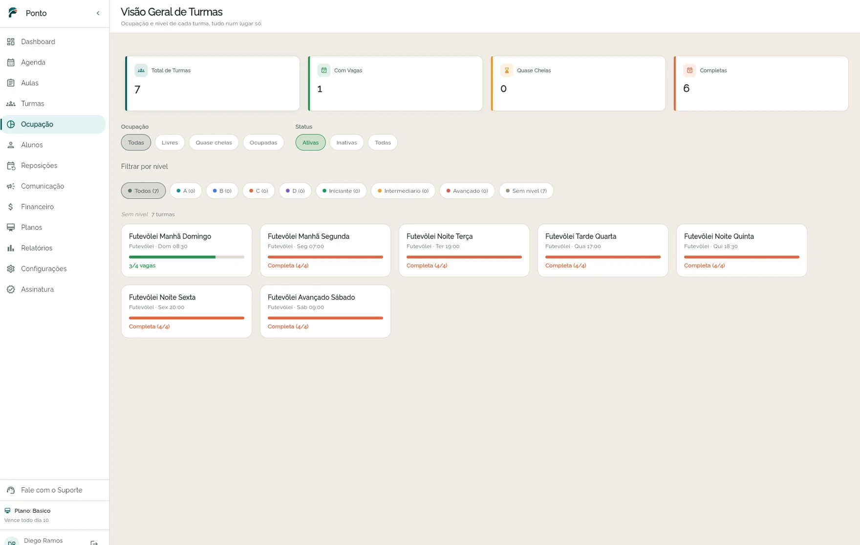Select the Ativas status filter
The image size is (860, 545).
pos(310,143)
